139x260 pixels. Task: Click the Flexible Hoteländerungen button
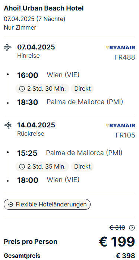coord(47,205)
